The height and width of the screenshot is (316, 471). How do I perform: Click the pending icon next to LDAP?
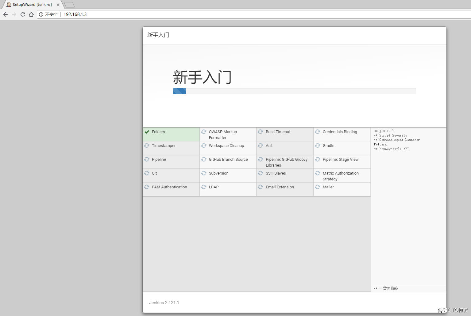(204, 187)
